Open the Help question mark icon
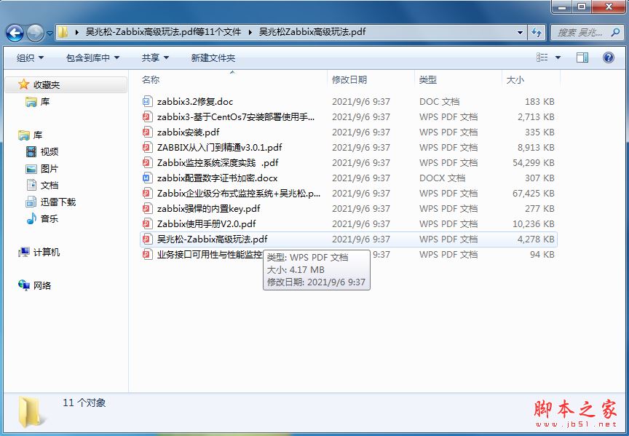The image size is (629, 436). click(x=608, y=58)
